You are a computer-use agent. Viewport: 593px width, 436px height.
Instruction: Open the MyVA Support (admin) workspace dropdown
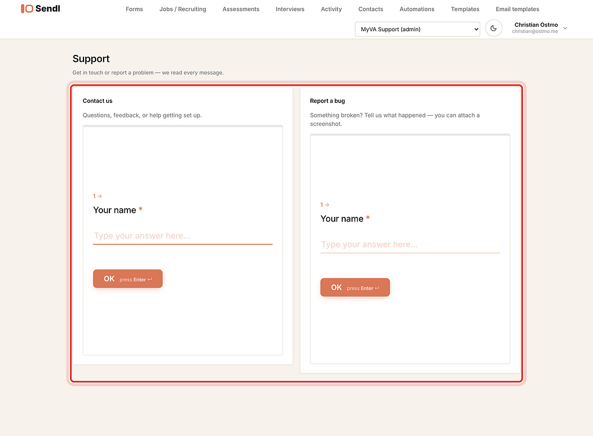[418, 29]
